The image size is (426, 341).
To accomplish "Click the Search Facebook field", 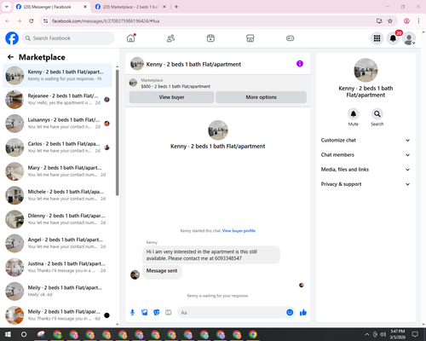I will (x=68, y=38).
